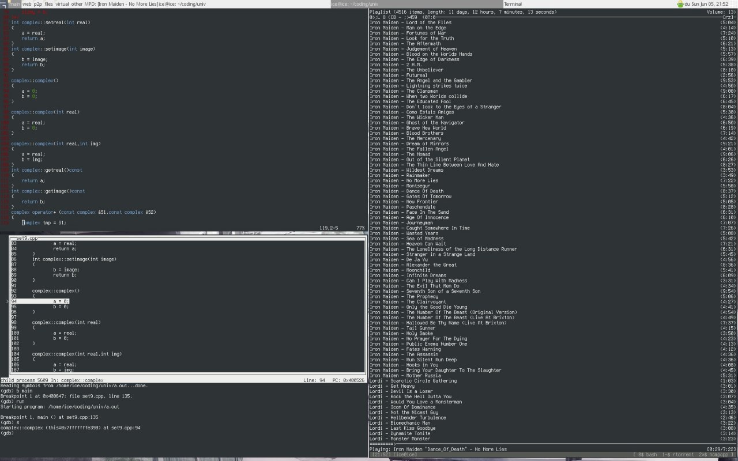Switch to the virtual workspace tag
The width and height of the screenshot is (738, 461).
coord(62,4)
